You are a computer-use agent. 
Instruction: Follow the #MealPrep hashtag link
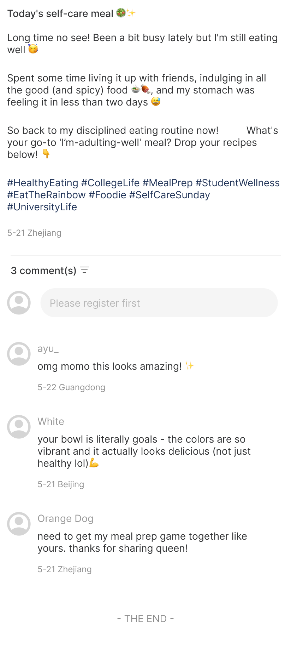point(167,183)
